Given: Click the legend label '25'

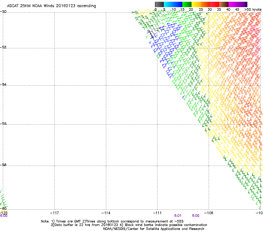Looking at the screenshot, I should click(x=200, y=10).
